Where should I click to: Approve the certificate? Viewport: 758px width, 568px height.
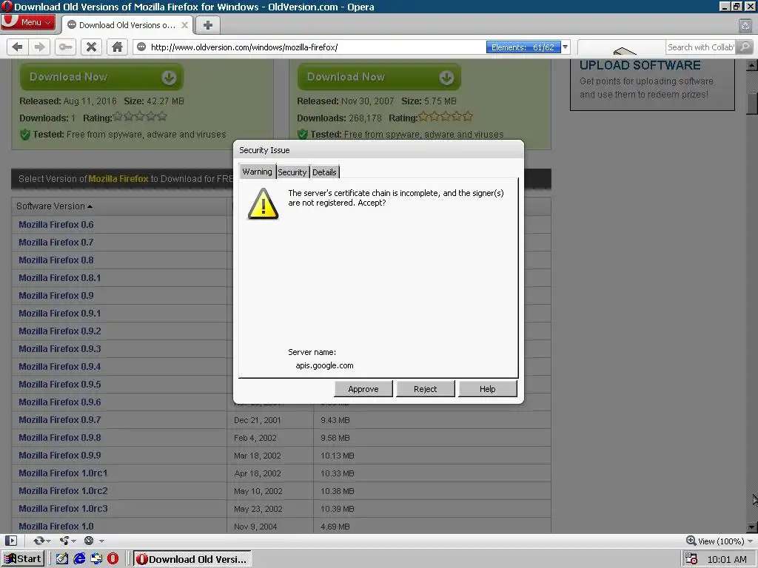(x=363, y=389)
